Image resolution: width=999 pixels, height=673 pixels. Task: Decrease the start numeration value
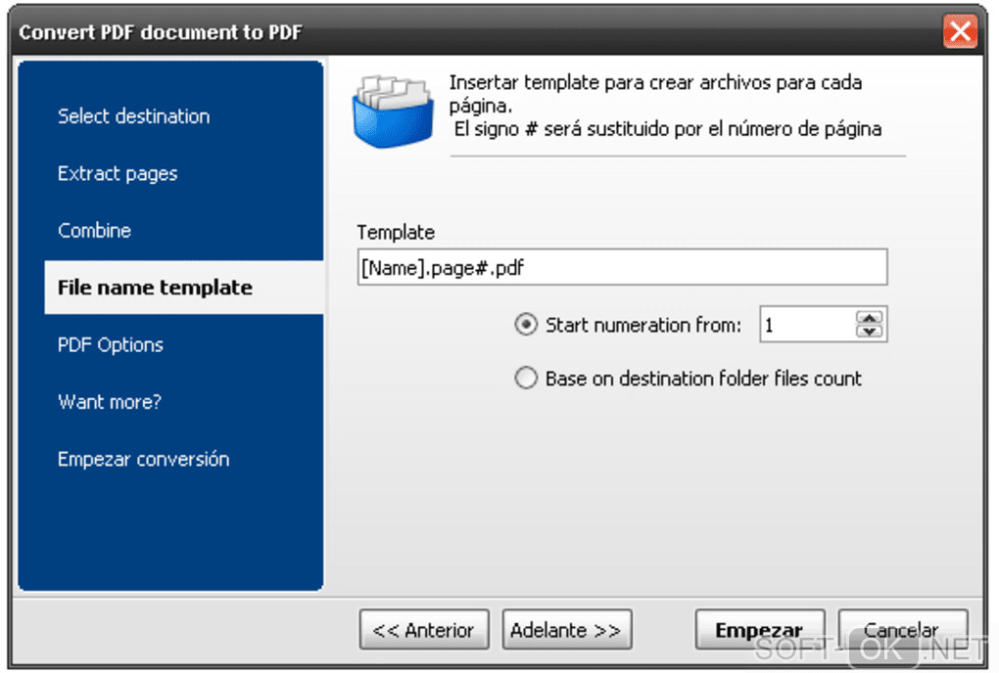point(869,332)
